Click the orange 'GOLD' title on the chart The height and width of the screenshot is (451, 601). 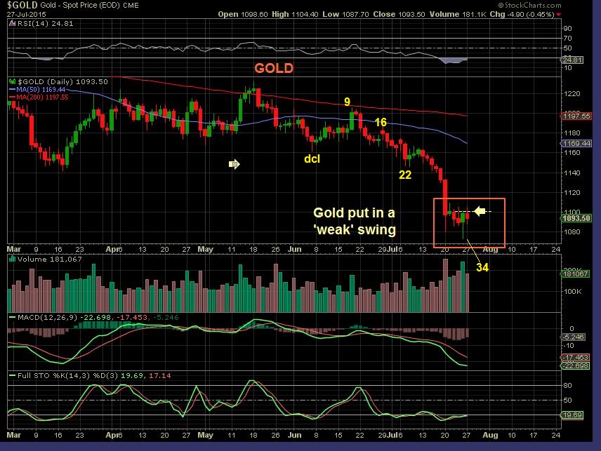[x=274, y=68]
